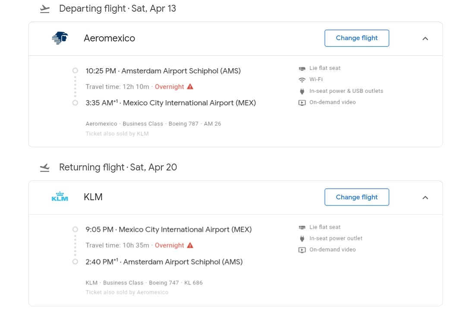Viewport: 466px width, 315px height.
Task: Click the departing flight takeoff icon
Action: tap(44, 9)
